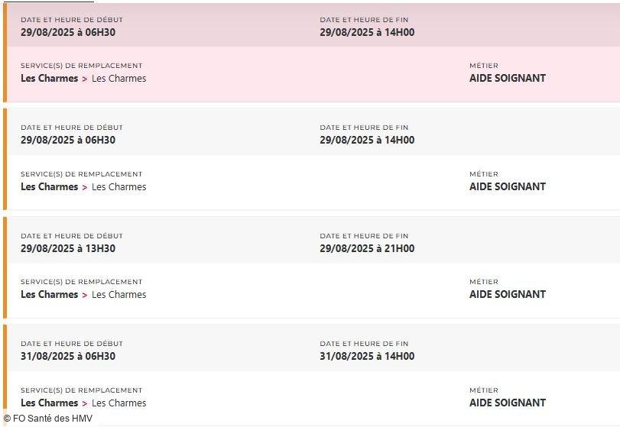
Task: Open bold Les Charmes link in the 31/08 card
Action: pyautogui.click(x=49, y=403)
